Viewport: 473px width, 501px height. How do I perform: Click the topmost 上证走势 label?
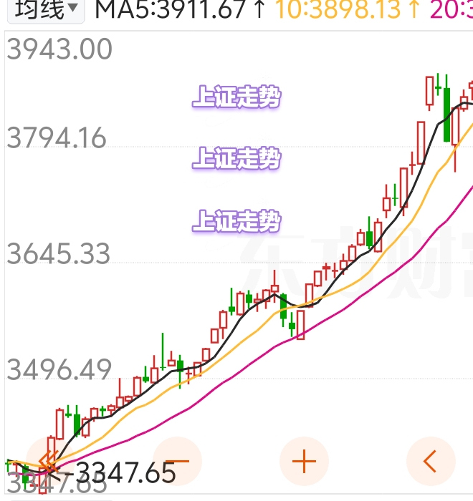(x=236, y=96)
